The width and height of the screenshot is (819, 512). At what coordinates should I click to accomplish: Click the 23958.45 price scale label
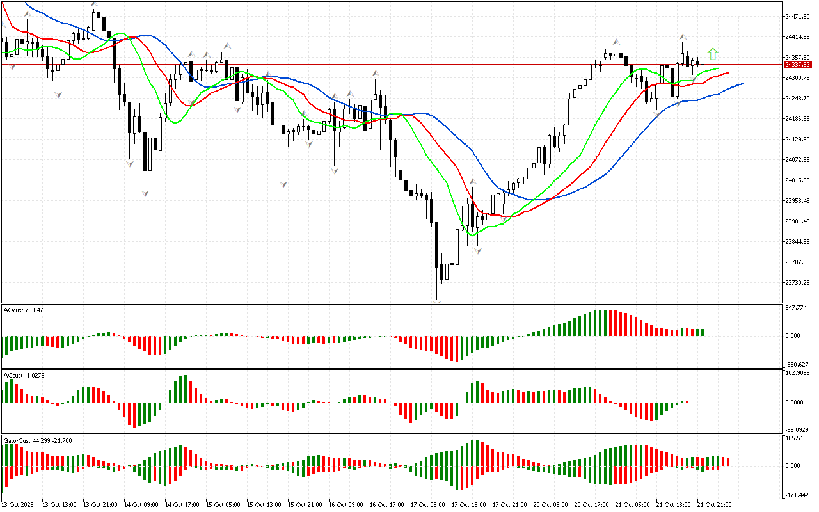[797, 201]
